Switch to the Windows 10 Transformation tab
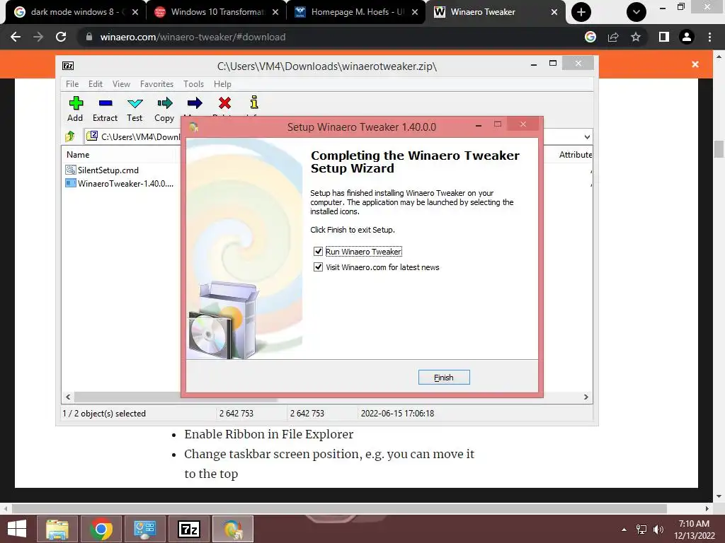Image resolution: width=725 pixels, height=543 pixels. tap(217, 12)
